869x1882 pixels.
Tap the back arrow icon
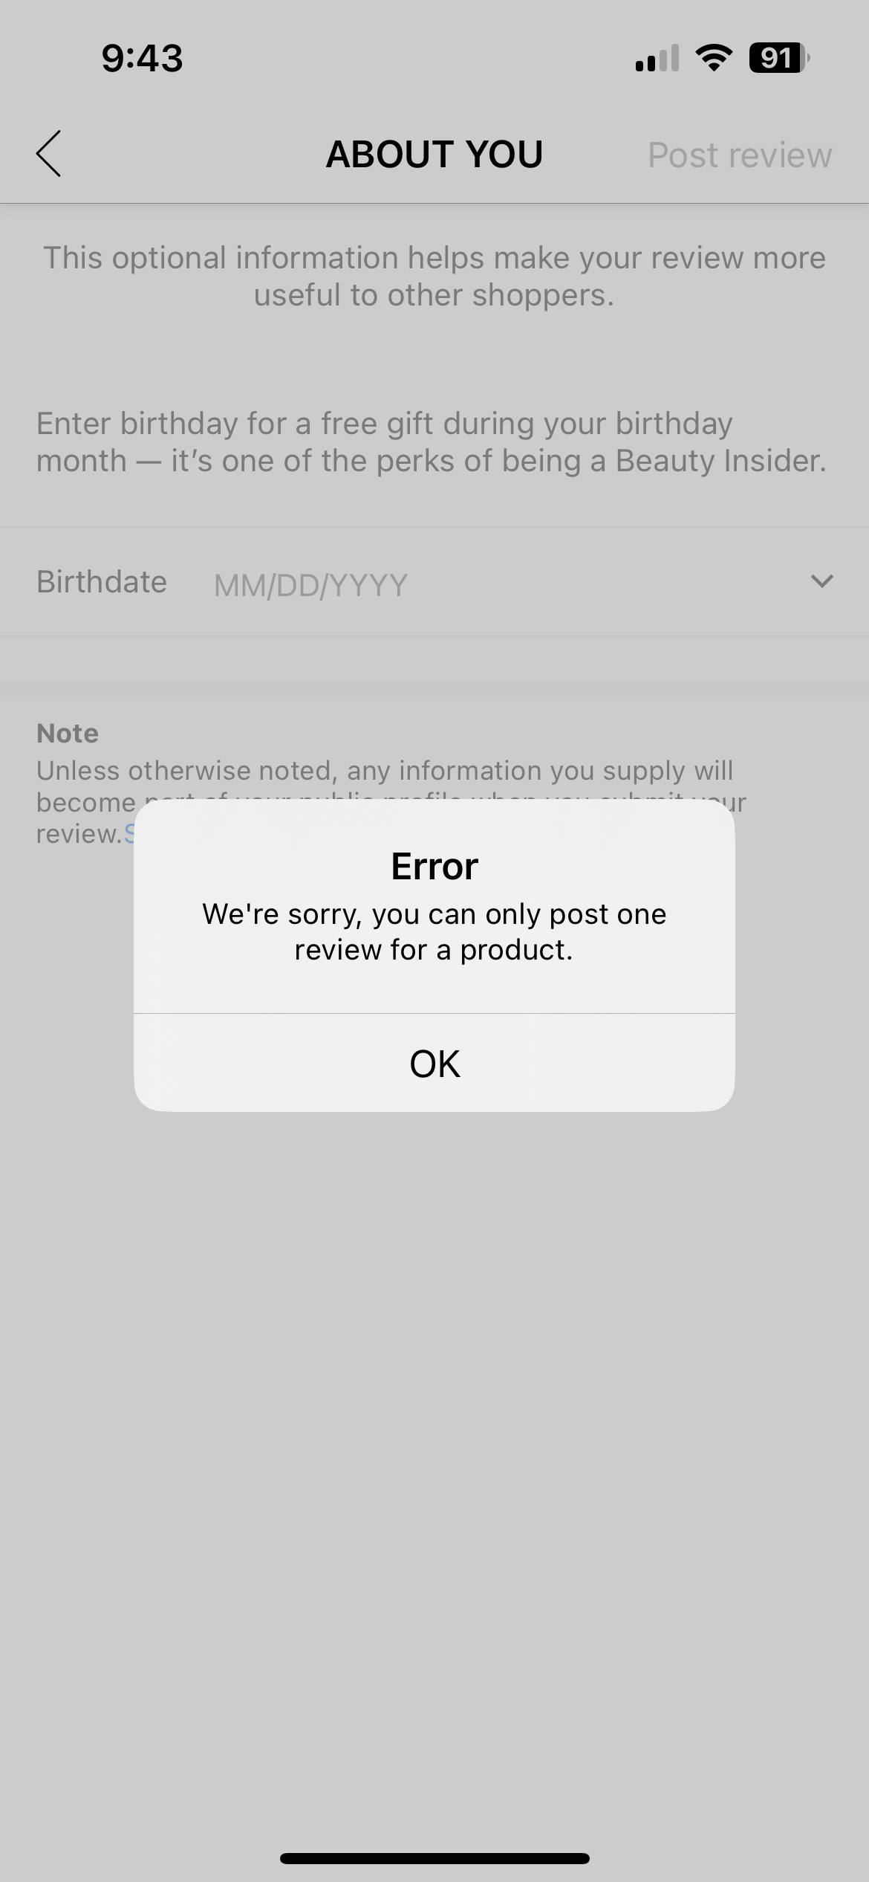[x=49, y=154]
